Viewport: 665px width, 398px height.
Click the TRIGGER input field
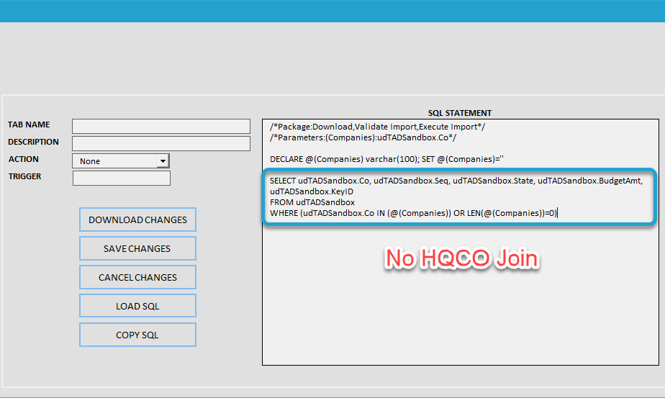coord(122,178)
